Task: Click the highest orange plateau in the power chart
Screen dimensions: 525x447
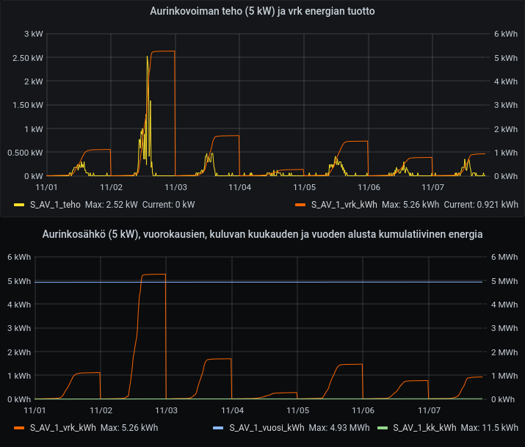Action: tap(163, 51)
